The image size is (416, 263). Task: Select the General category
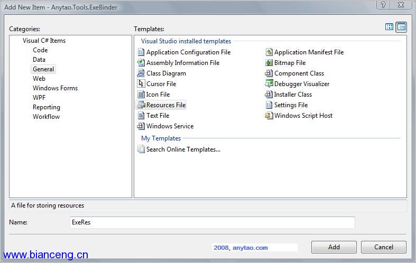pos(43,69)
